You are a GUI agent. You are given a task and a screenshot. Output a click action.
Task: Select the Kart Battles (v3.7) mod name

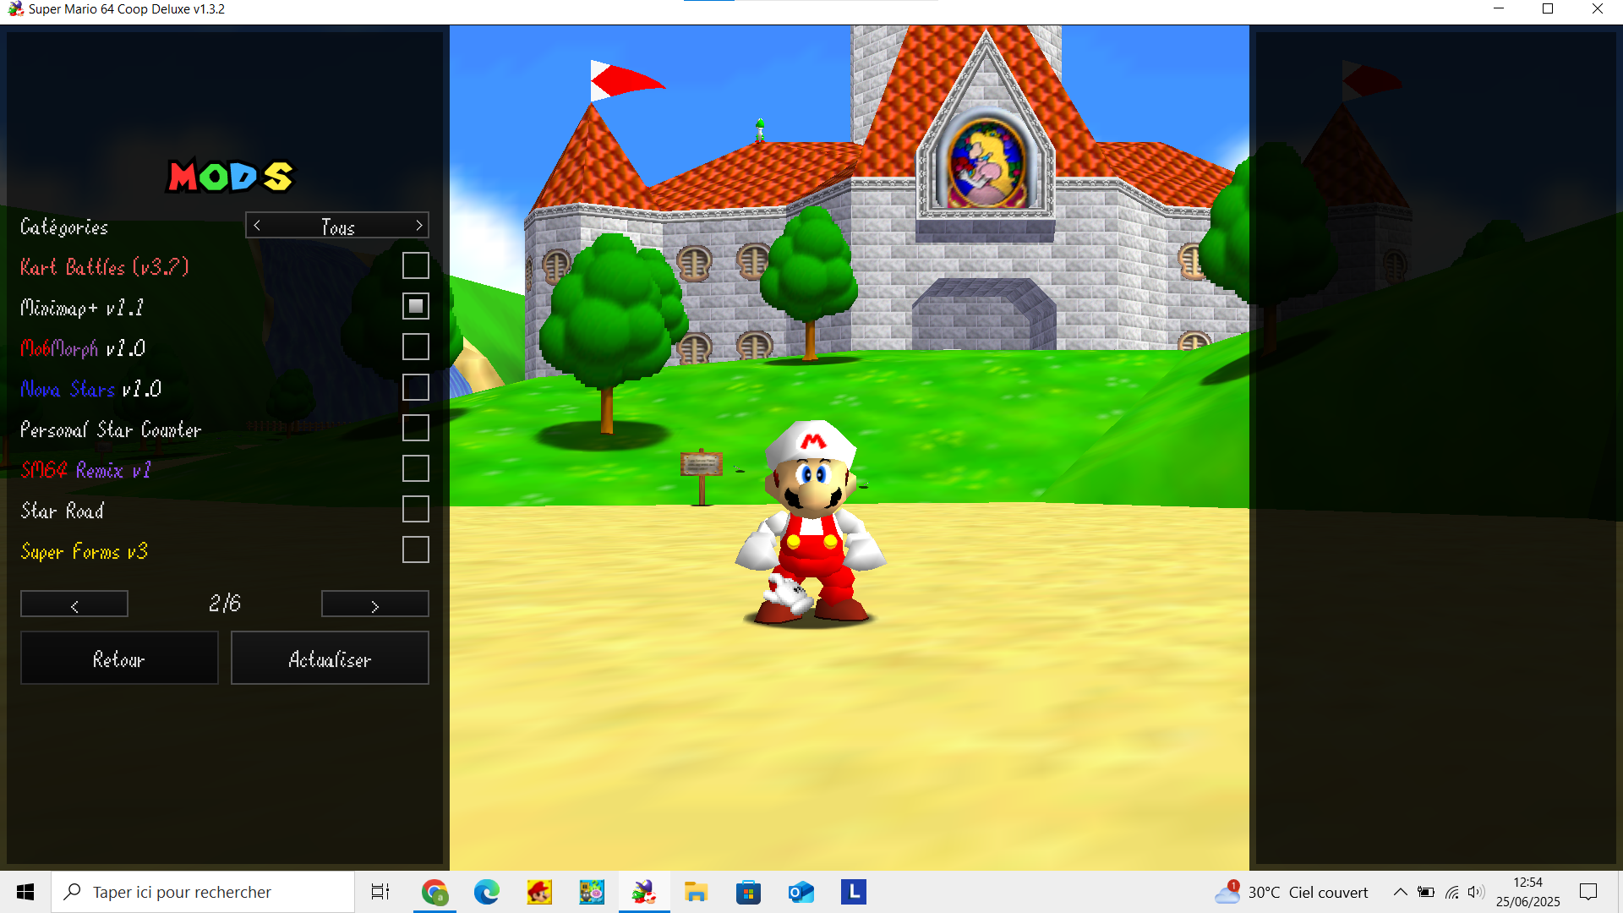[x=105, y=267]
